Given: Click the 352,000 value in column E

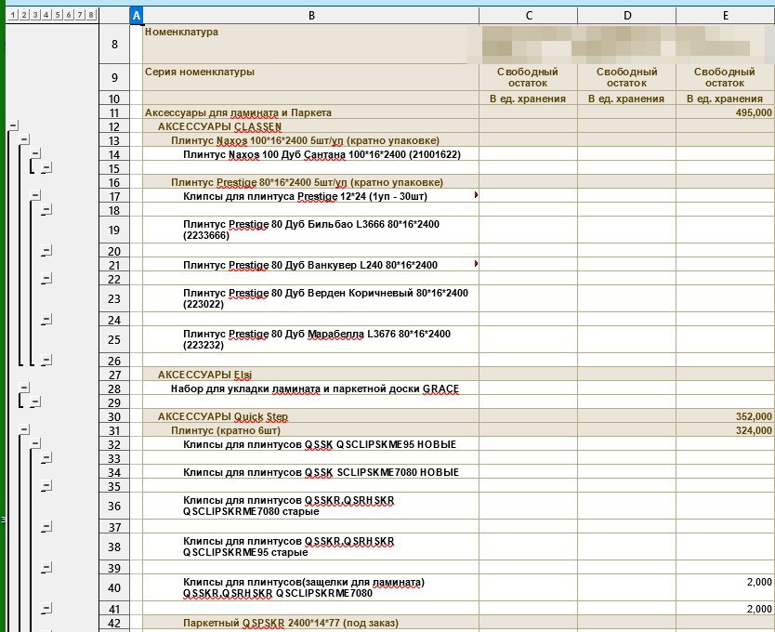Looking at the screenshot, I should tap(754, 416).
